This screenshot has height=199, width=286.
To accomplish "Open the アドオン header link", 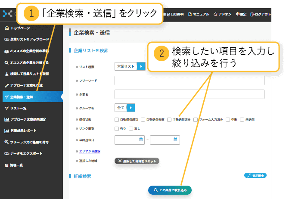I will tap(225, 14).
